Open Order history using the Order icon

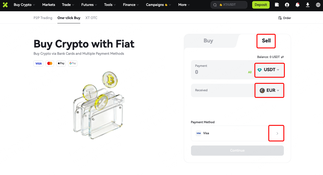coord(284,18)
